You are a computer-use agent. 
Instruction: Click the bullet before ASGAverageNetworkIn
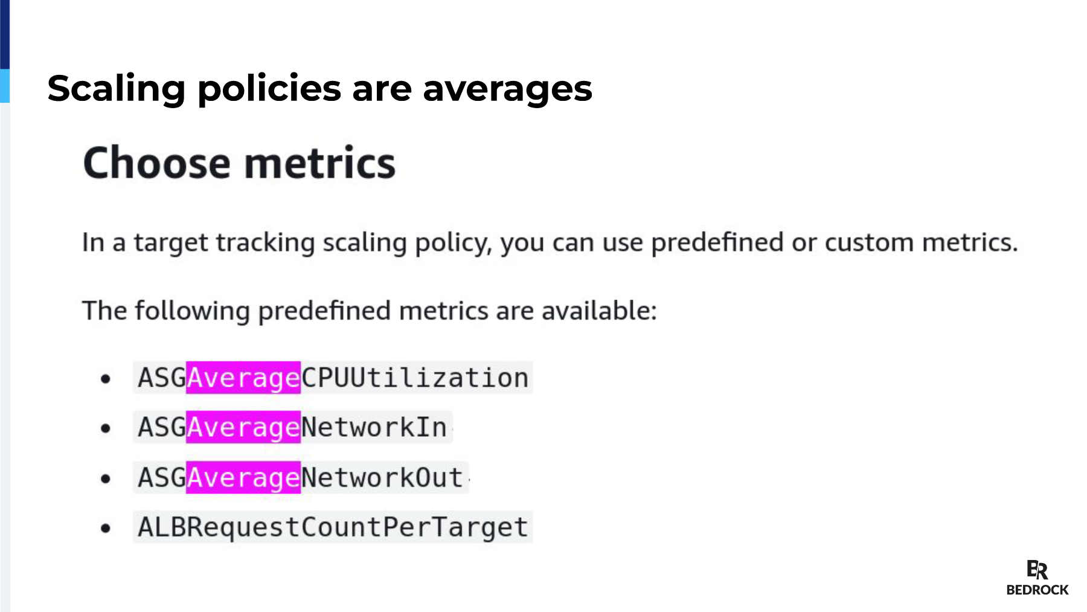pyautogui.click(x=106, y=428)
